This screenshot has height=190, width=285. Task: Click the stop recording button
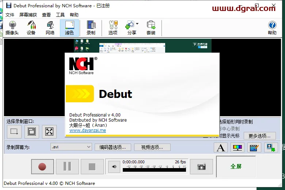tap(92, 167)
